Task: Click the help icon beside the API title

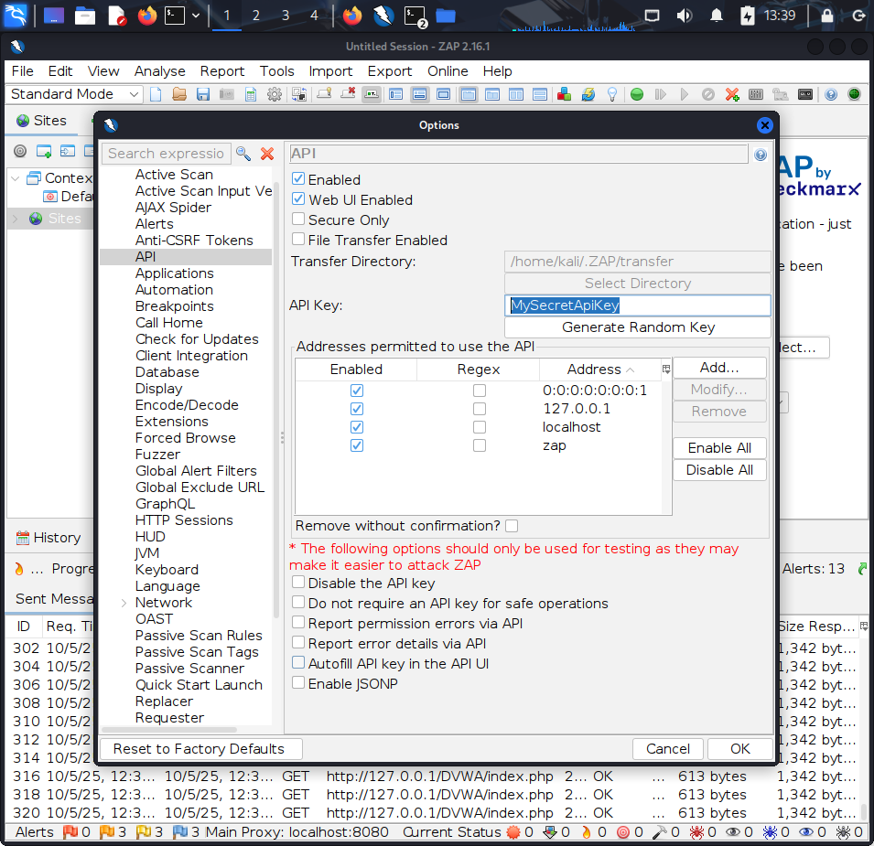Action: (x=761, y=155)
